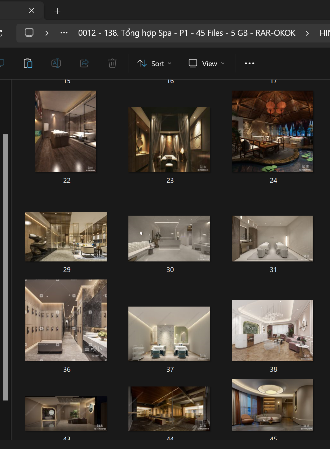Click the Rename icon in toolbar
The height and width of the screenshot is (449, 330).
tap(56, 63)
